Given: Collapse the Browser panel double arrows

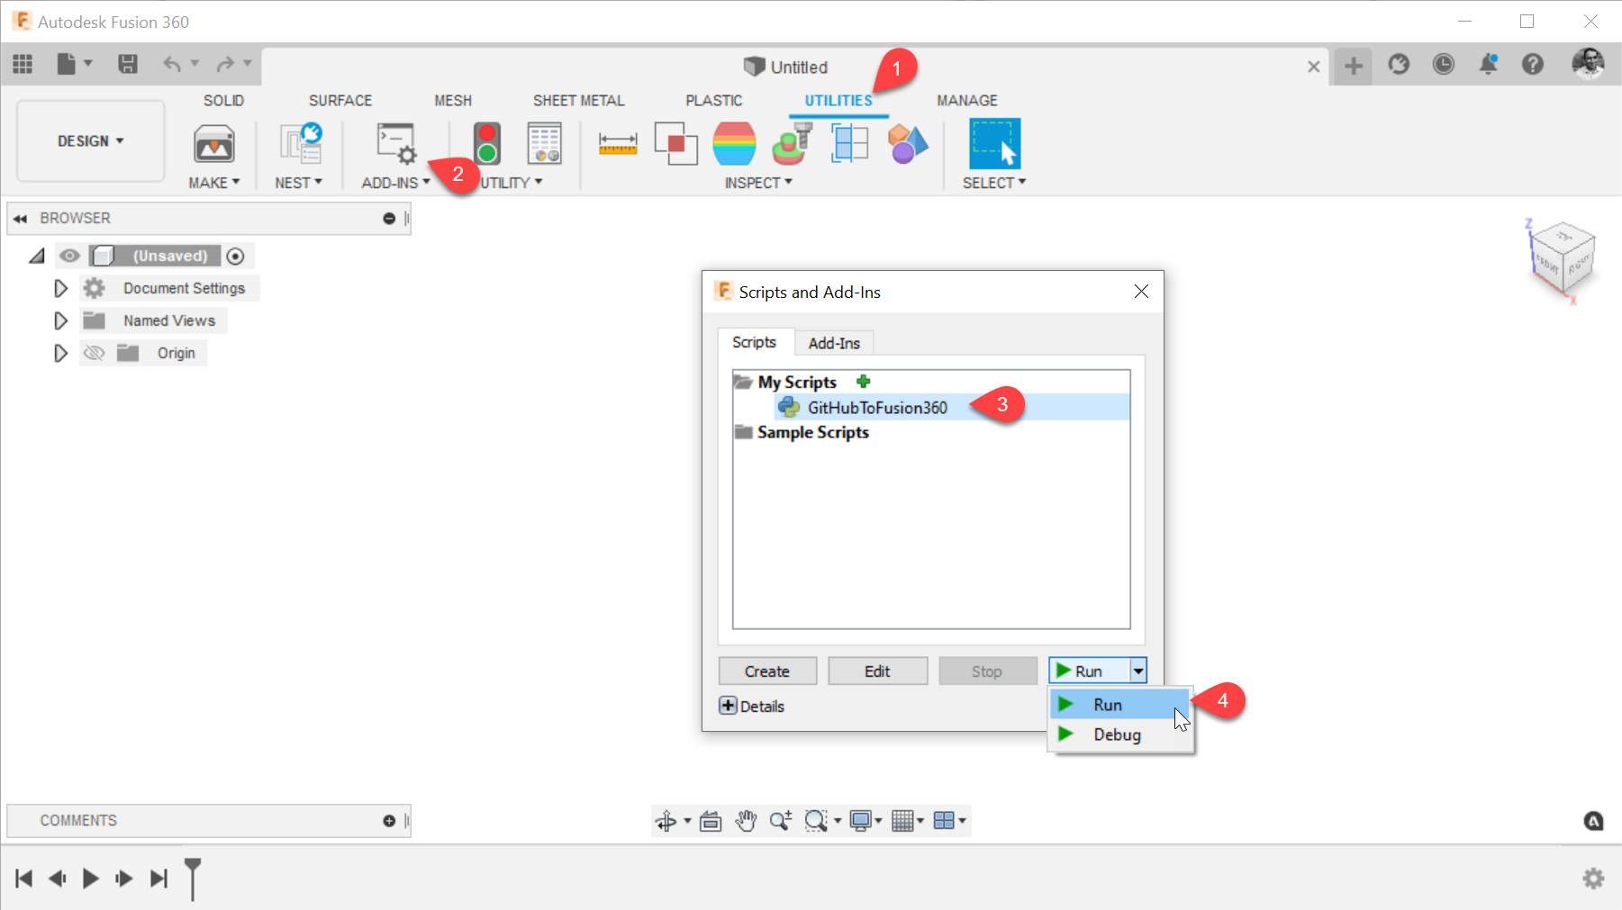Looking at the screenshot, I should [x=20, y=219].
